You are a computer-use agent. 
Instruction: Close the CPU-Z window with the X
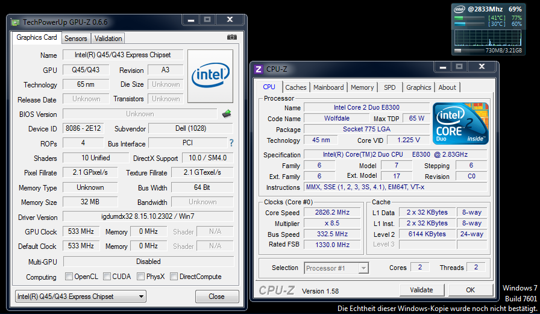coord(482,66)
